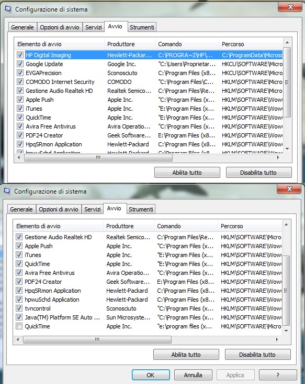This screenshot has width=305, height=384.
Task: Select Avvio tab in upper window
Action: (x=115, y=26)
